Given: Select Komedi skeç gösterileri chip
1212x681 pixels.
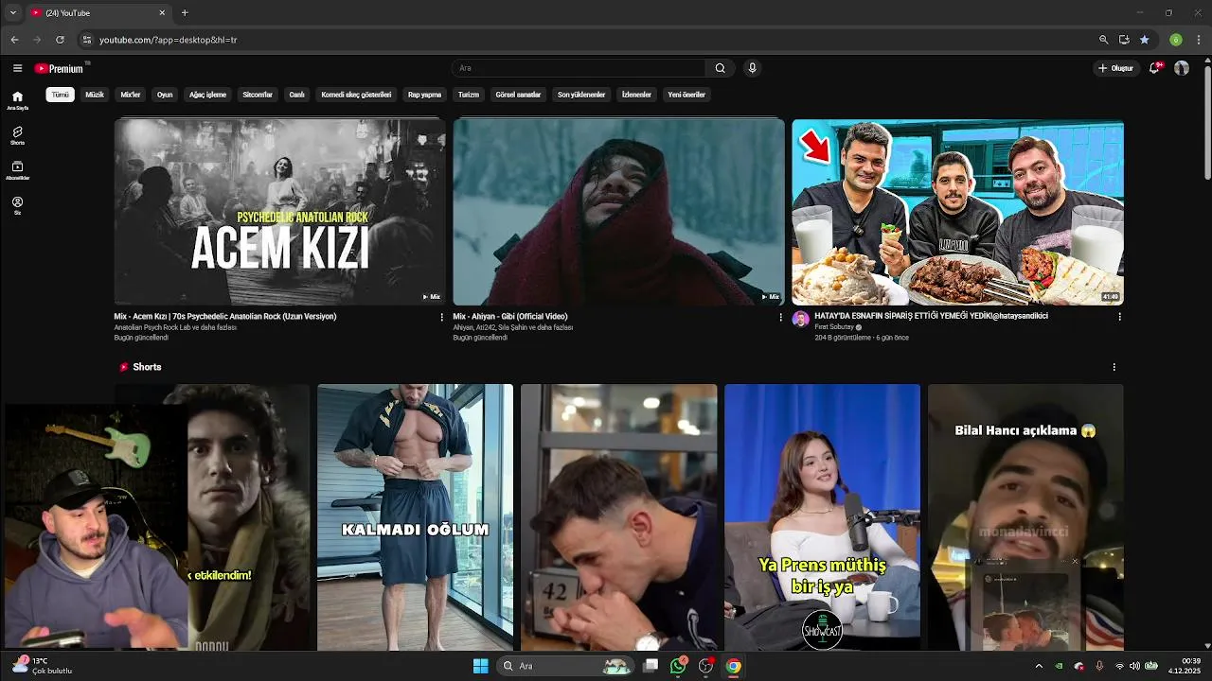Looking at the screenshot, I should pos(356,95).
